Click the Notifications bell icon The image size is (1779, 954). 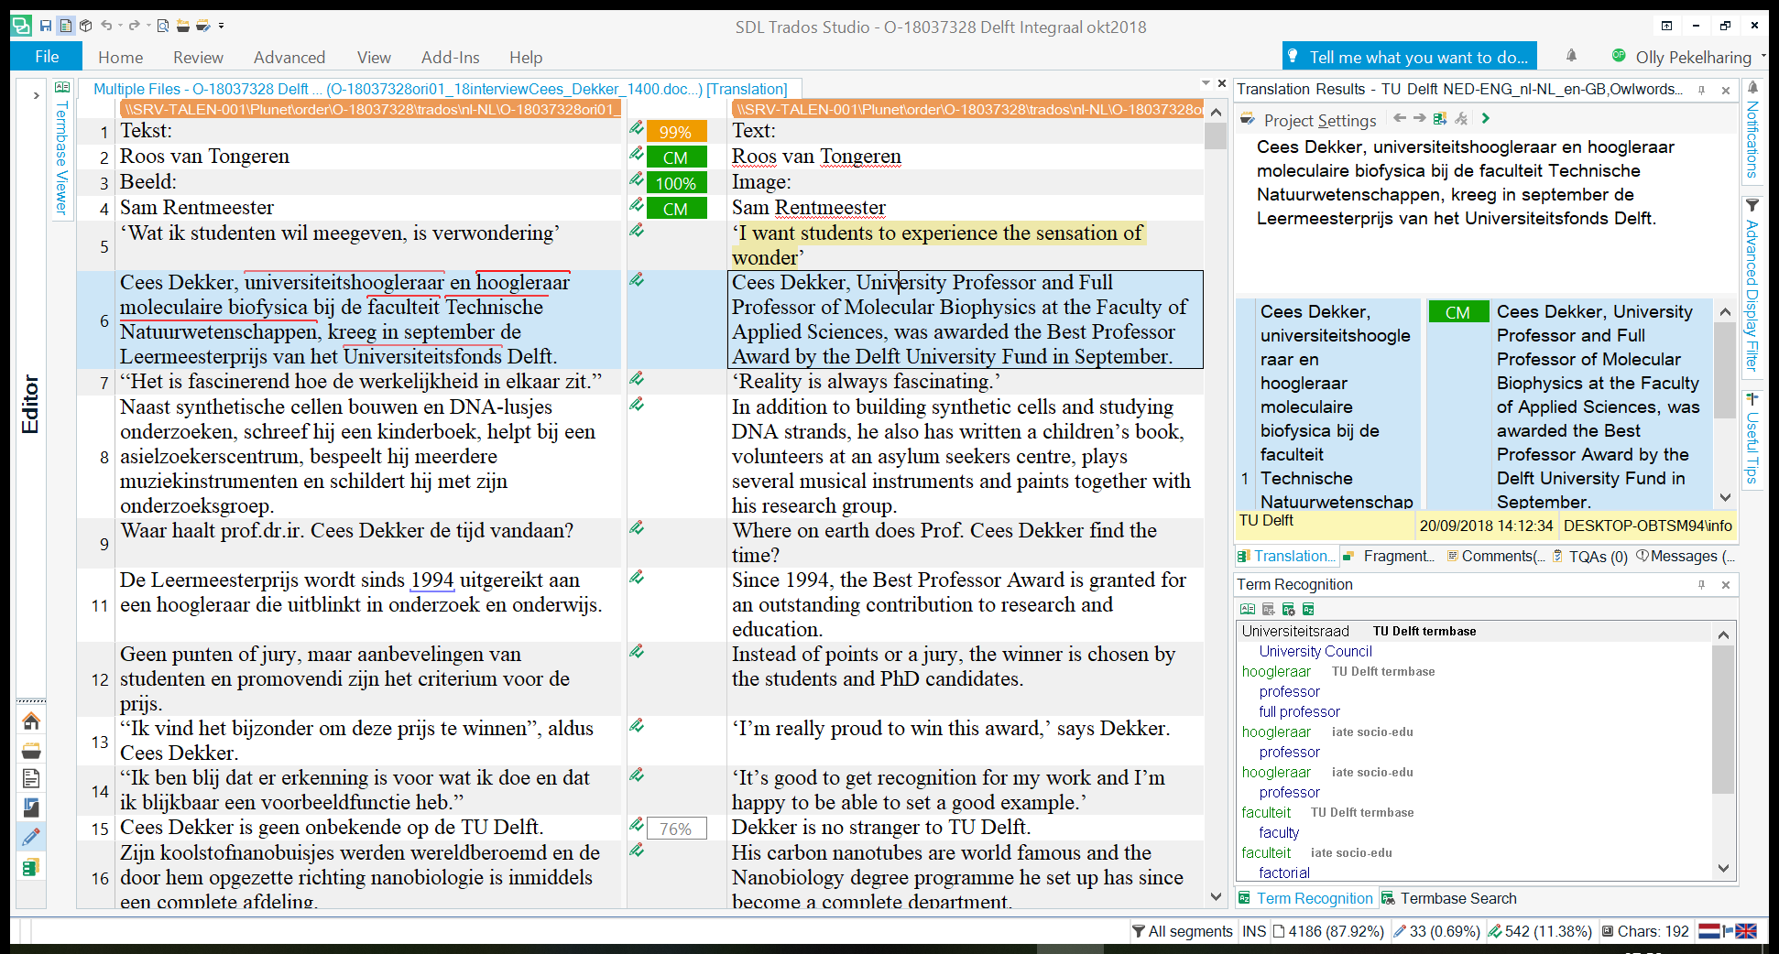1571,56
